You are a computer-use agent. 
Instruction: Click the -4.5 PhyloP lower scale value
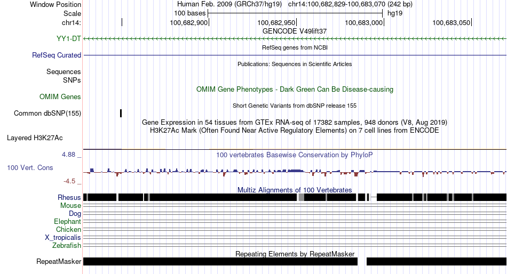(x=69, y=181)
